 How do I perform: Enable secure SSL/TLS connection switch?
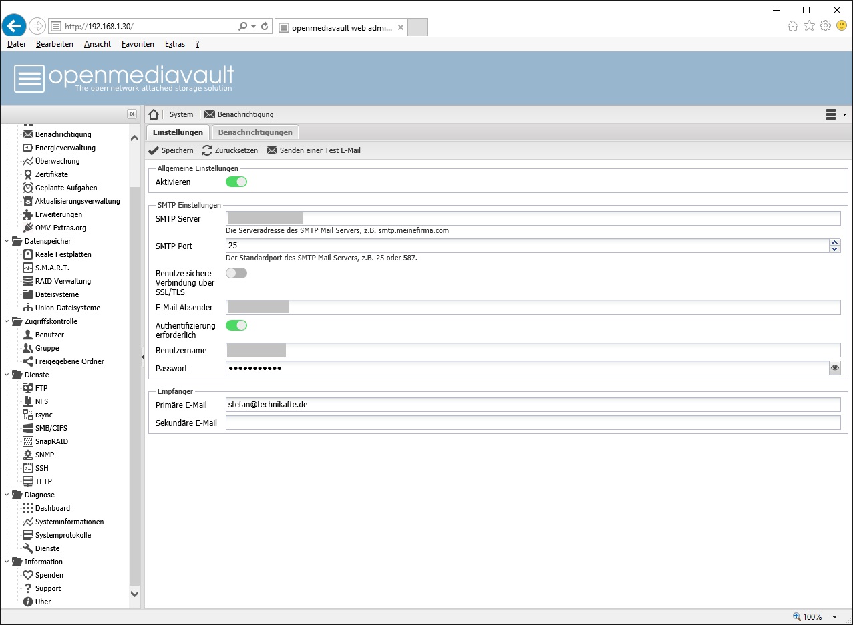click(236, 273)
